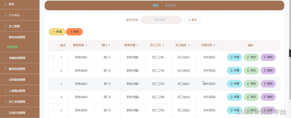Sort by 职务详情 column arrows
Screen dimensions: 291x118
point(137,45)
